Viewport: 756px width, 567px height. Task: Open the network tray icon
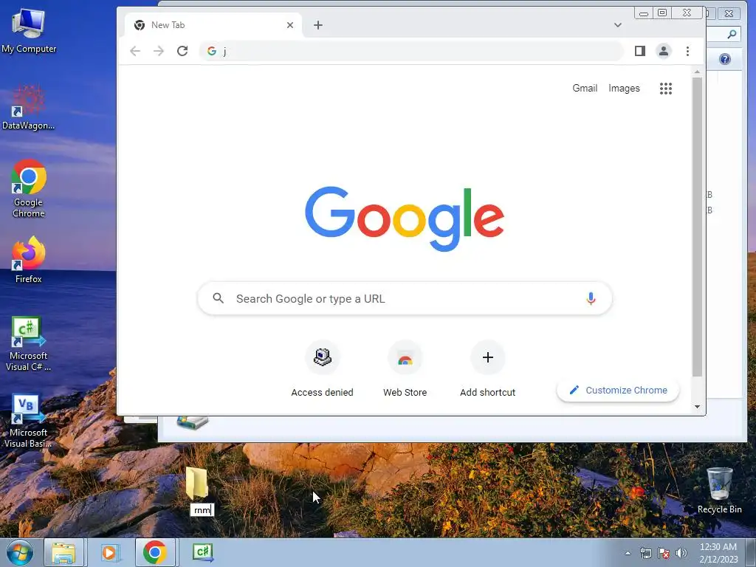click(x=645, y=553)
